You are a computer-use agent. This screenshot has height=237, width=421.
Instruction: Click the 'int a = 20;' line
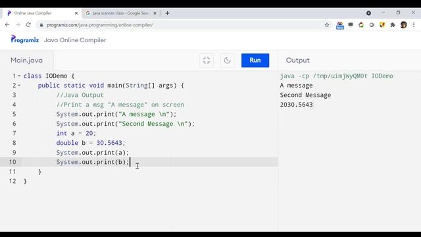pos(76,133)
